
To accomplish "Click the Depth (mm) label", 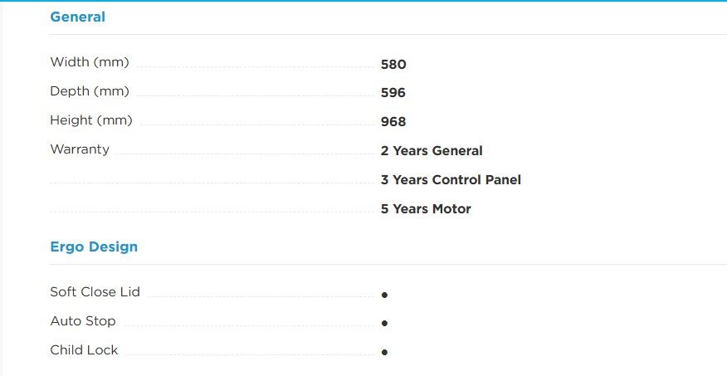I will point(90,91).
